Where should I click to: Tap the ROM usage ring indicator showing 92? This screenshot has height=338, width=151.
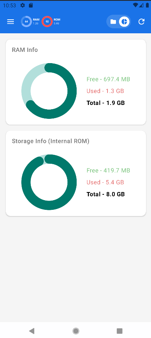tap(47, 21)
